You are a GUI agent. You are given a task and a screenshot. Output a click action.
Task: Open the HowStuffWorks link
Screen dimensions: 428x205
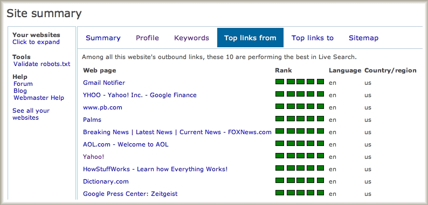(x=155, y=169)
